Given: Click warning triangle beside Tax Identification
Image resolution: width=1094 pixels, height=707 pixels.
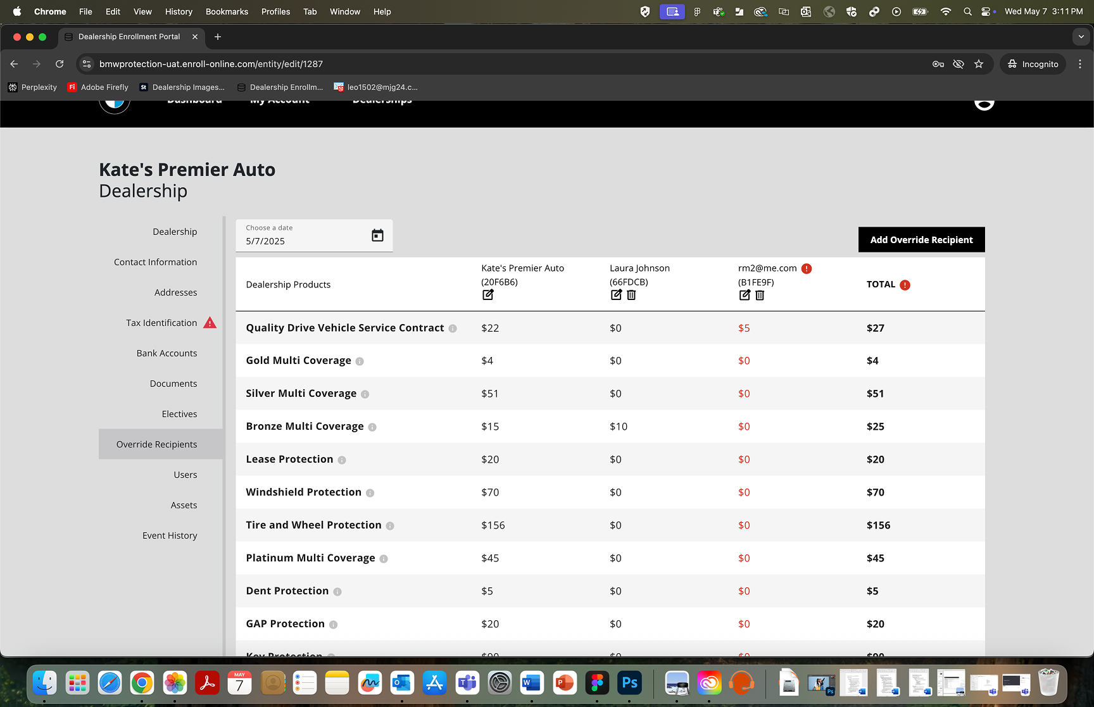Looking at the screenshot, I should tap(210, 323).
